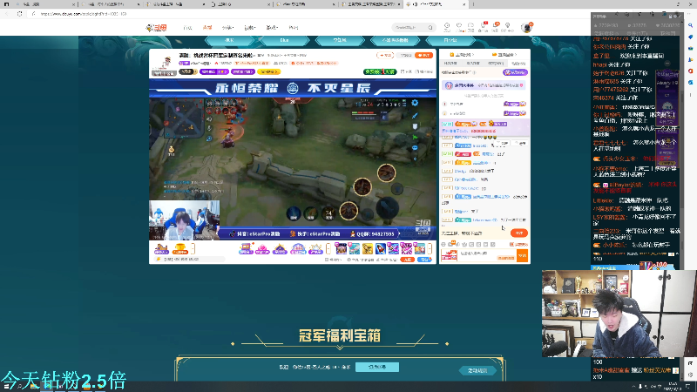Select the first sub-tab in the chat panel
This screenshot has width=697, height=392.
(450, 63)
